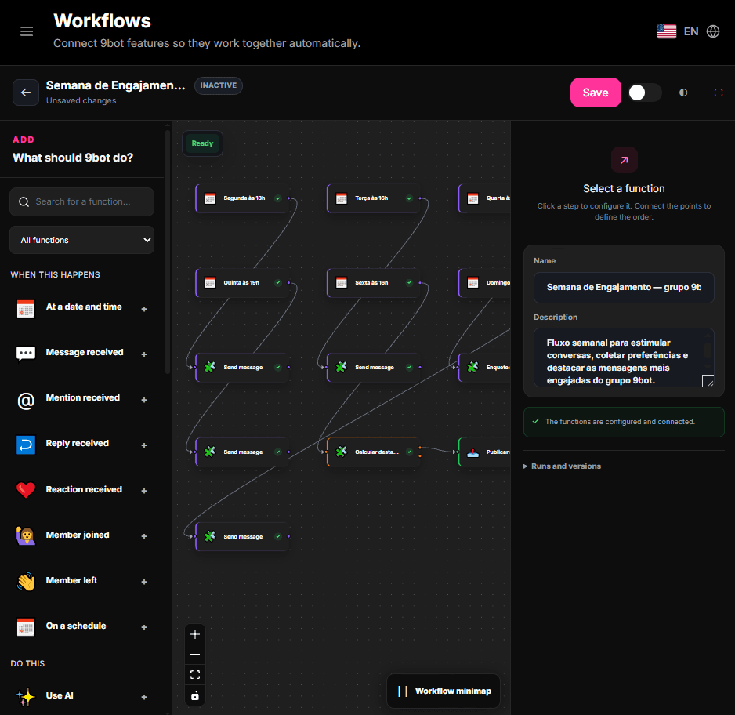The height and width of the screenshot is (715, 735).
Task: Select the 'Calcular desta...' node
Action: (x=374, y=452)
